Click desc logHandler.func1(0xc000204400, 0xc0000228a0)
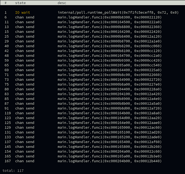Image resolution: width=185 pixels, height=174 pixels. [110, 89]
